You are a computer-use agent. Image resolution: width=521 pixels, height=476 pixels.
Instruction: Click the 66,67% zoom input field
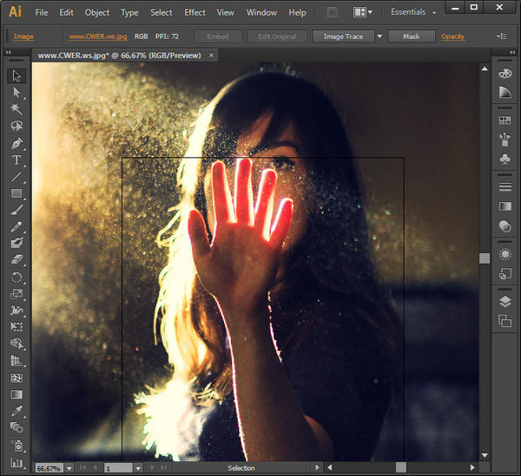[49, 468]
